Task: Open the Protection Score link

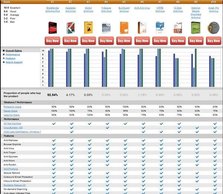Action: pyautogui.click(x=12, y=107)
